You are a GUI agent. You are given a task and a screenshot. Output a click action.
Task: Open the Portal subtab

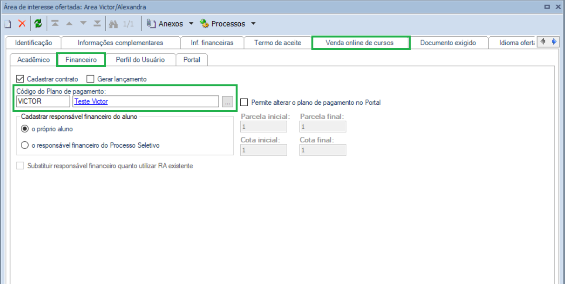pyautogui.click(x=191, y=60)
